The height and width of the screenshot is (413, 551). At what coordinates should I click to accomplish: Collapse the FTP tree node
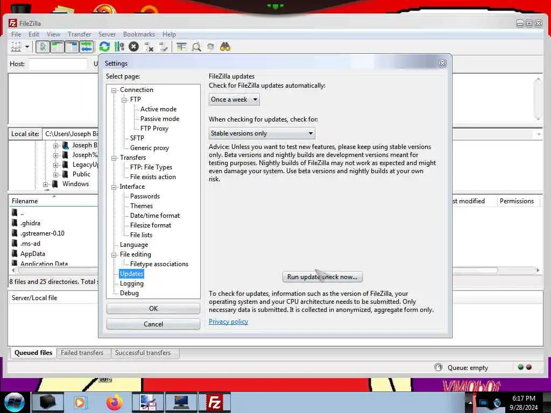[x=124, y=99]
